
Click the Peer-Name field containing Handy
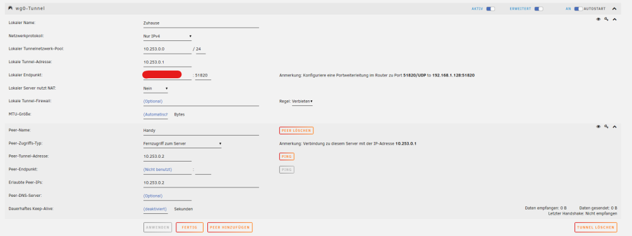tap(201, 131)
